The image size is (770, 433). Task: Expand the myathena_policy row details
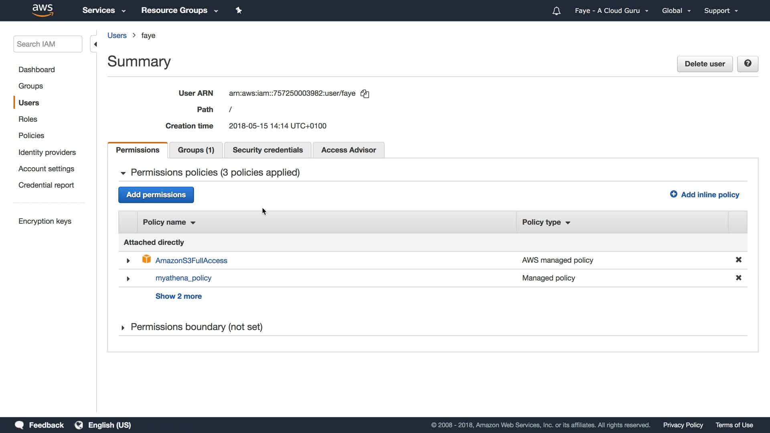pos(128,279)
